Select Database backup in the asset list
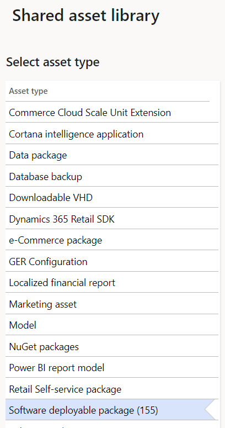The width and height of the screenshot is (225, 428). (x=112, y=176)
